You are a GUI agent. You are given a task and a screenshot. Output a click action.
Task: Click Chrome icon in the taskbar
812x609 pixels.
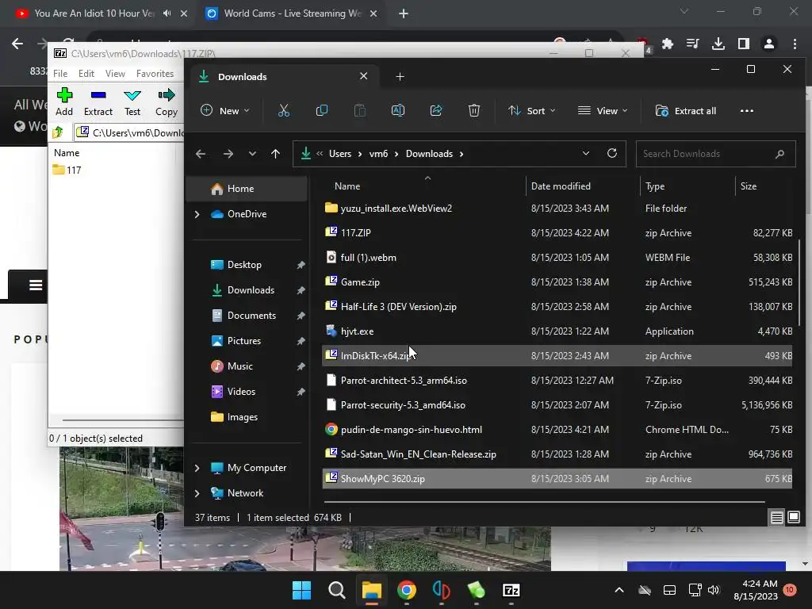(407, 590)
